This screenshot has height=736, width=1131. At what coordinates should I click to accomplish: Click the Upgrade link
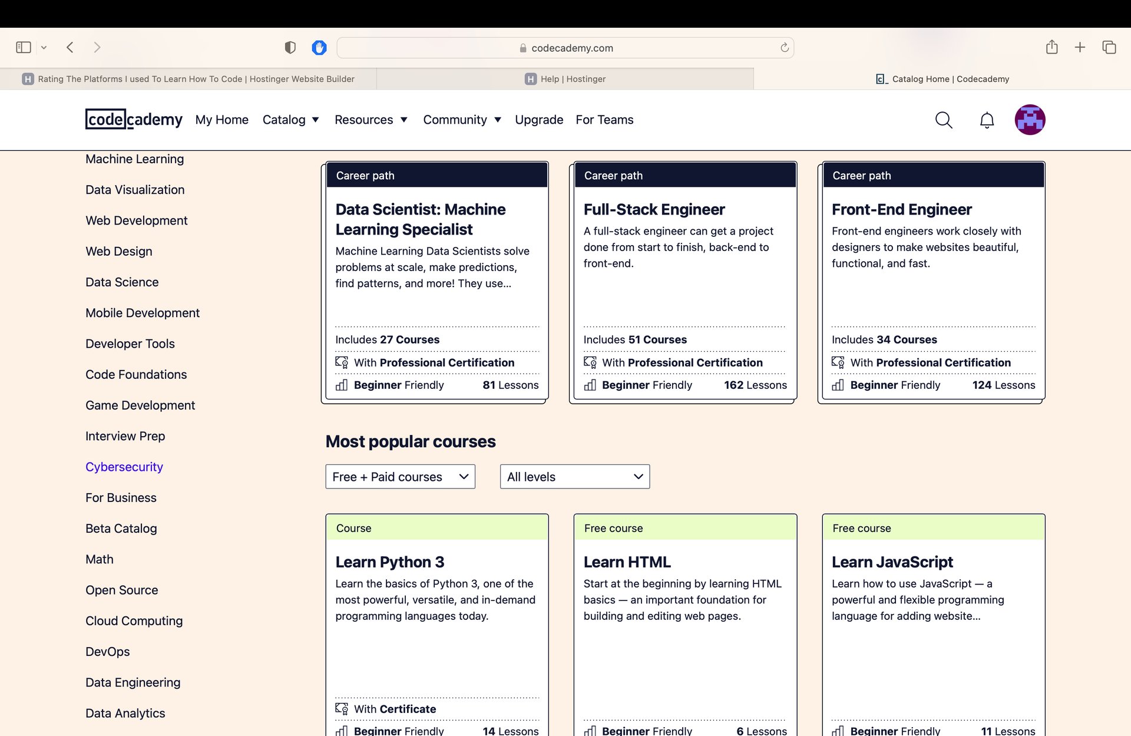pos(538,120)
